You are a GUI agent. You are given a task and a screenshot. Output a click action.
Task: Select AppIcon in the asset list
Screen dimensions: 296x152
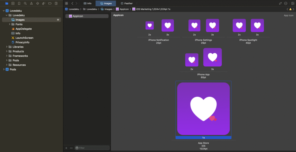pyautogui.click(x=77, y=16)
